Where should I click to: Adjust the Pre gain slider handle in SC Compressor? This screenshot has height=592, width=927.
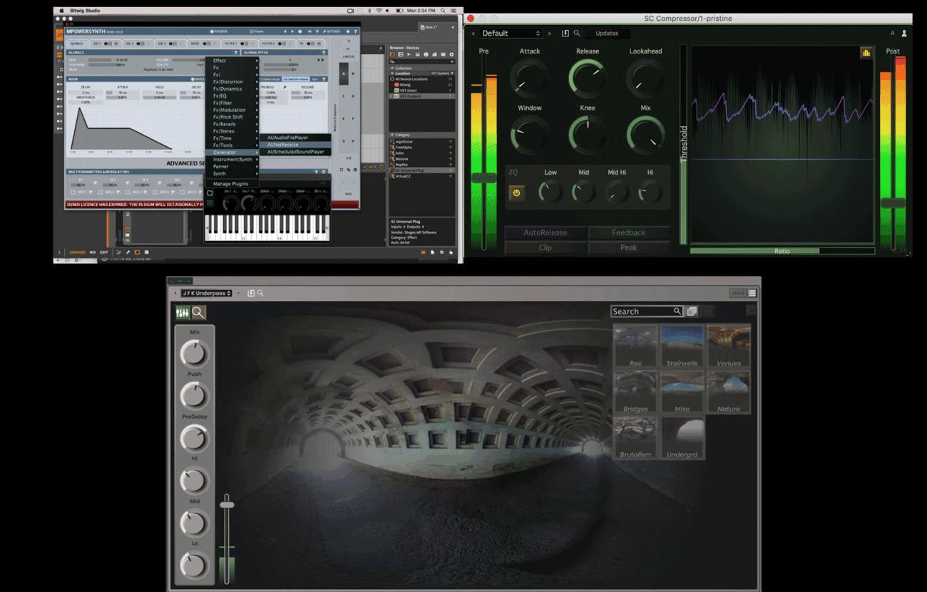(483, 178)
